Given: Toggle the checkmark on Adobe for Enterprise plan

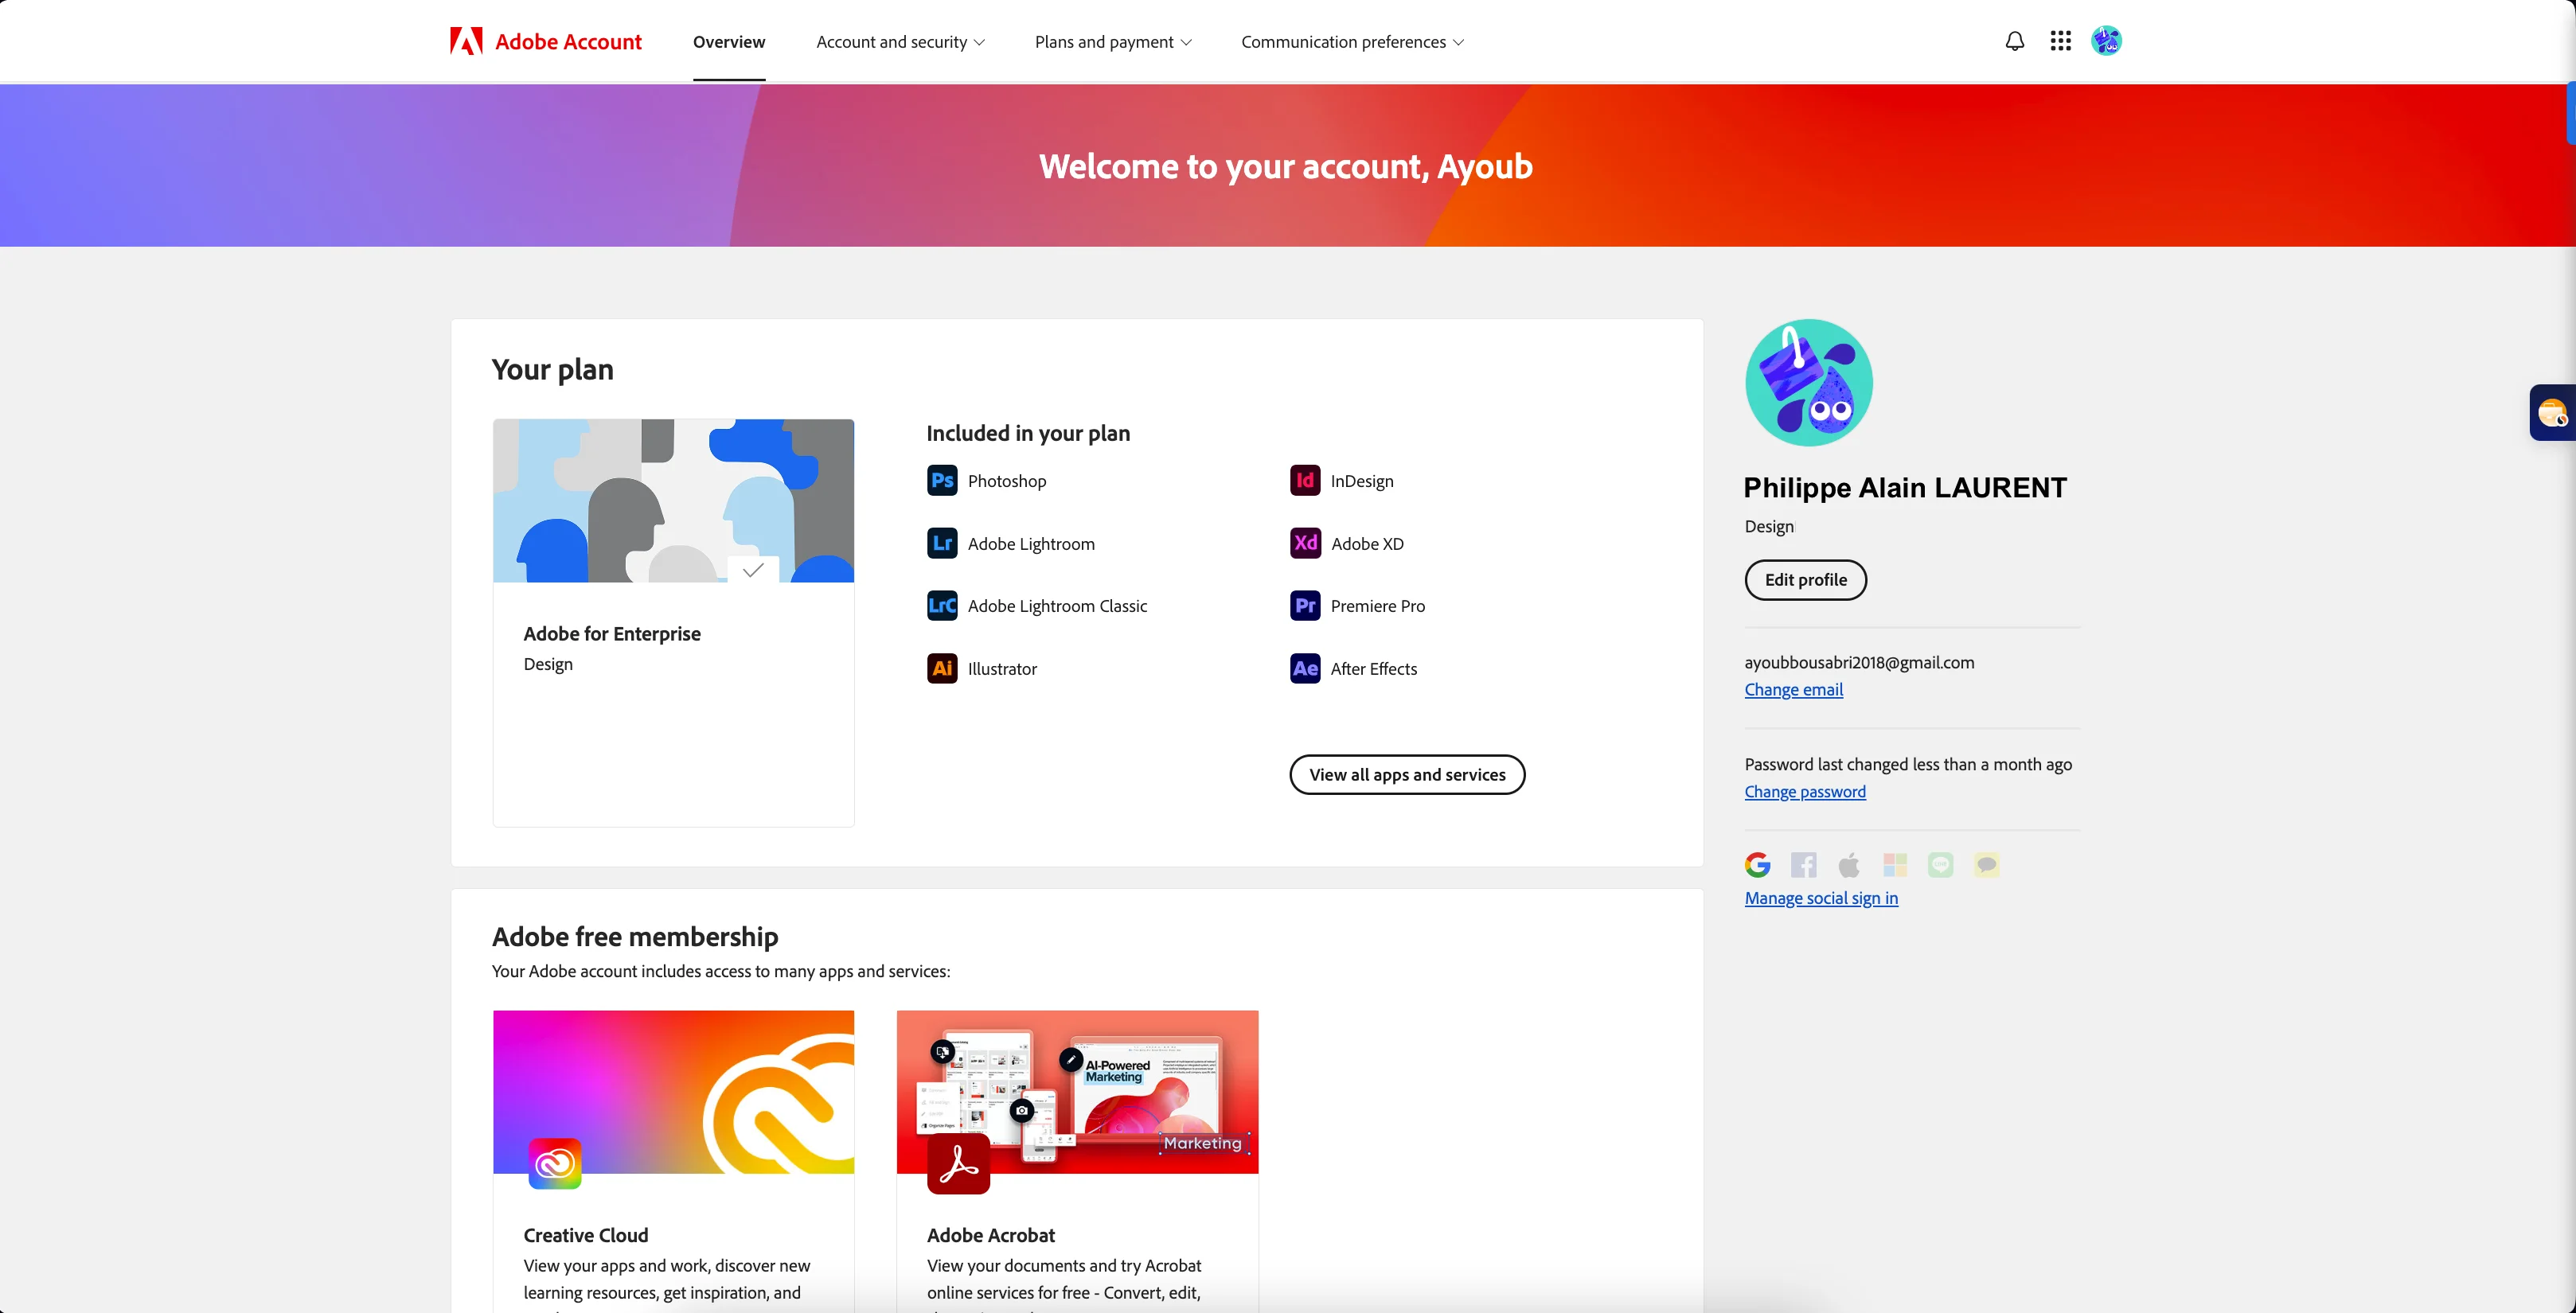Looking at the screenshot, I should tap(753, 570).
